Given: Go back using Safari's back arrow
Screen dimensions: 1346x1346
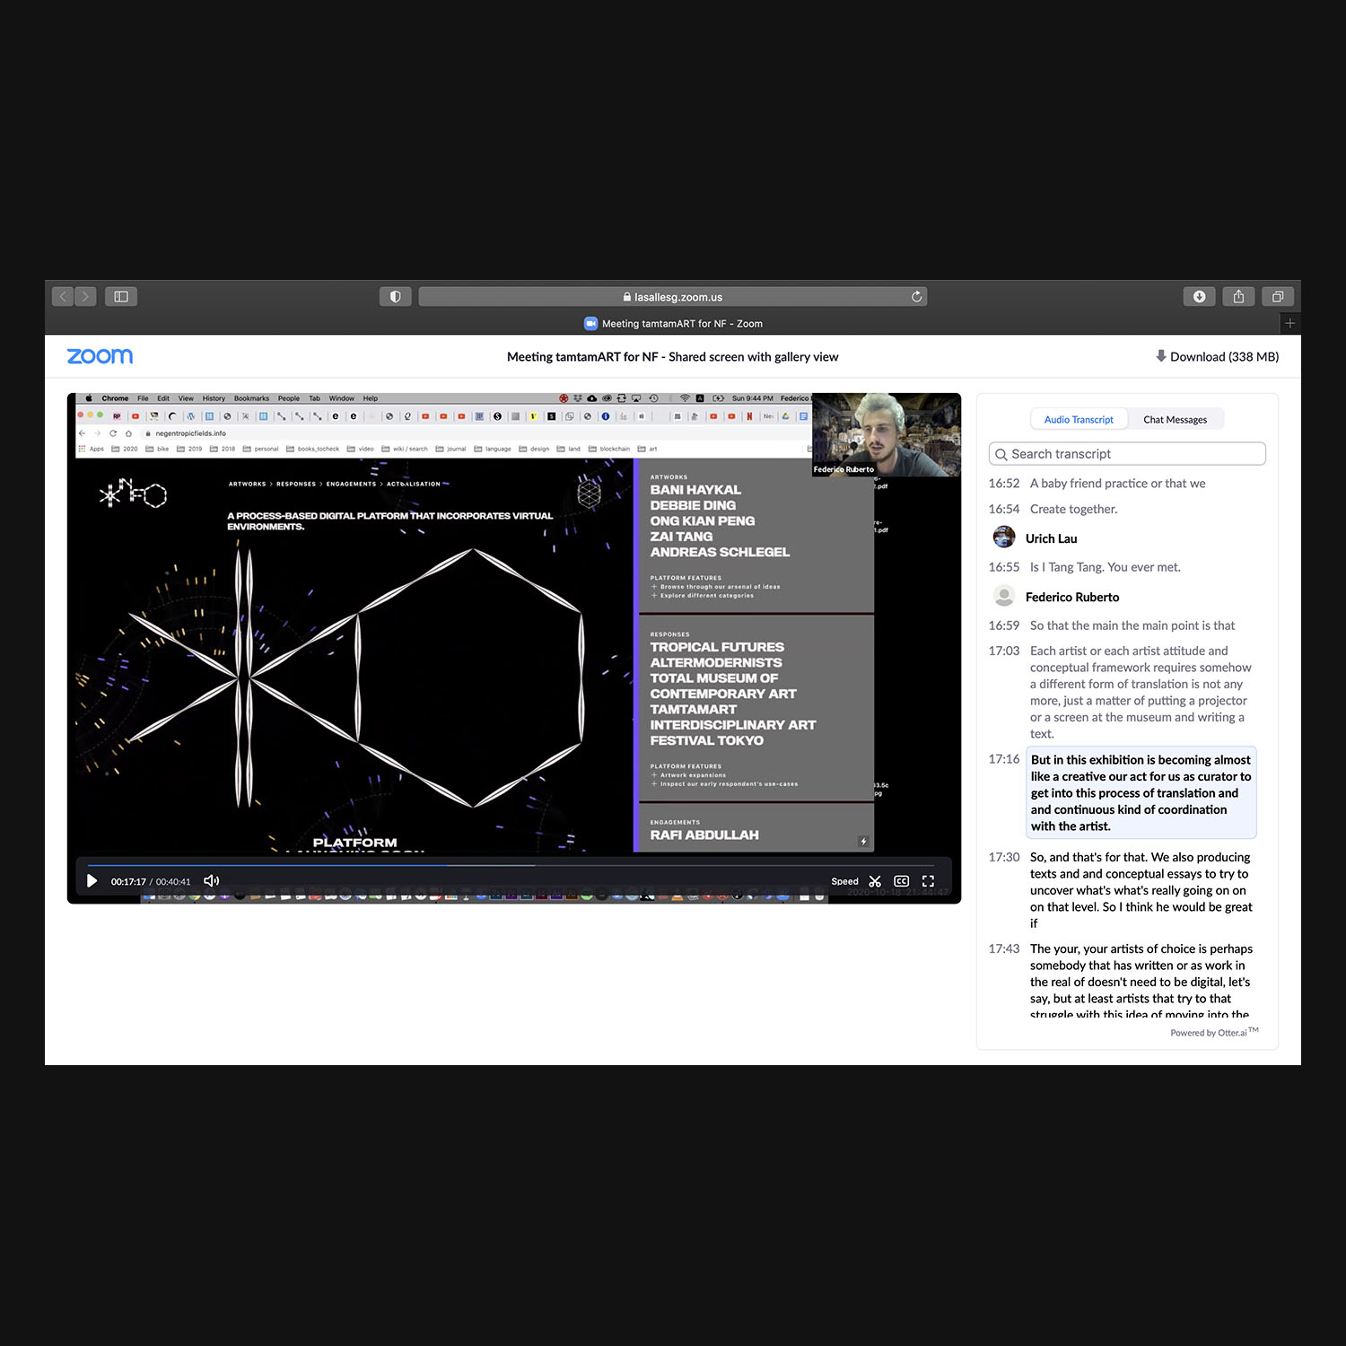Looking at the screenshot, I should [63, 296].
